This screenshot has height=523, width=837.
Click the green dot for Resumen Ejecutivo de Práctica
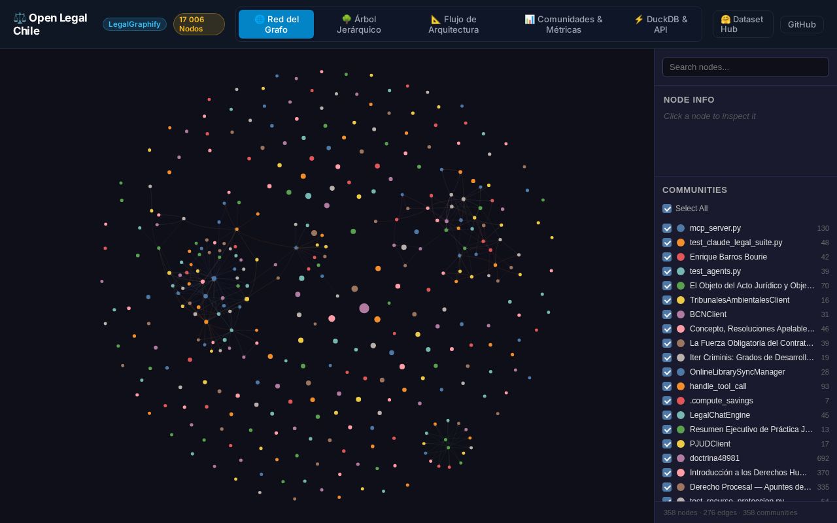681,430
